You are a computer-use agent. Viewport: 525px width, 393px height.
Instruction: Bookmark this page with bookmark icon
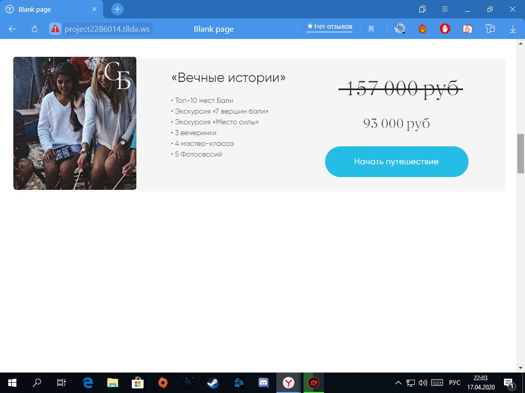[371, 29]
